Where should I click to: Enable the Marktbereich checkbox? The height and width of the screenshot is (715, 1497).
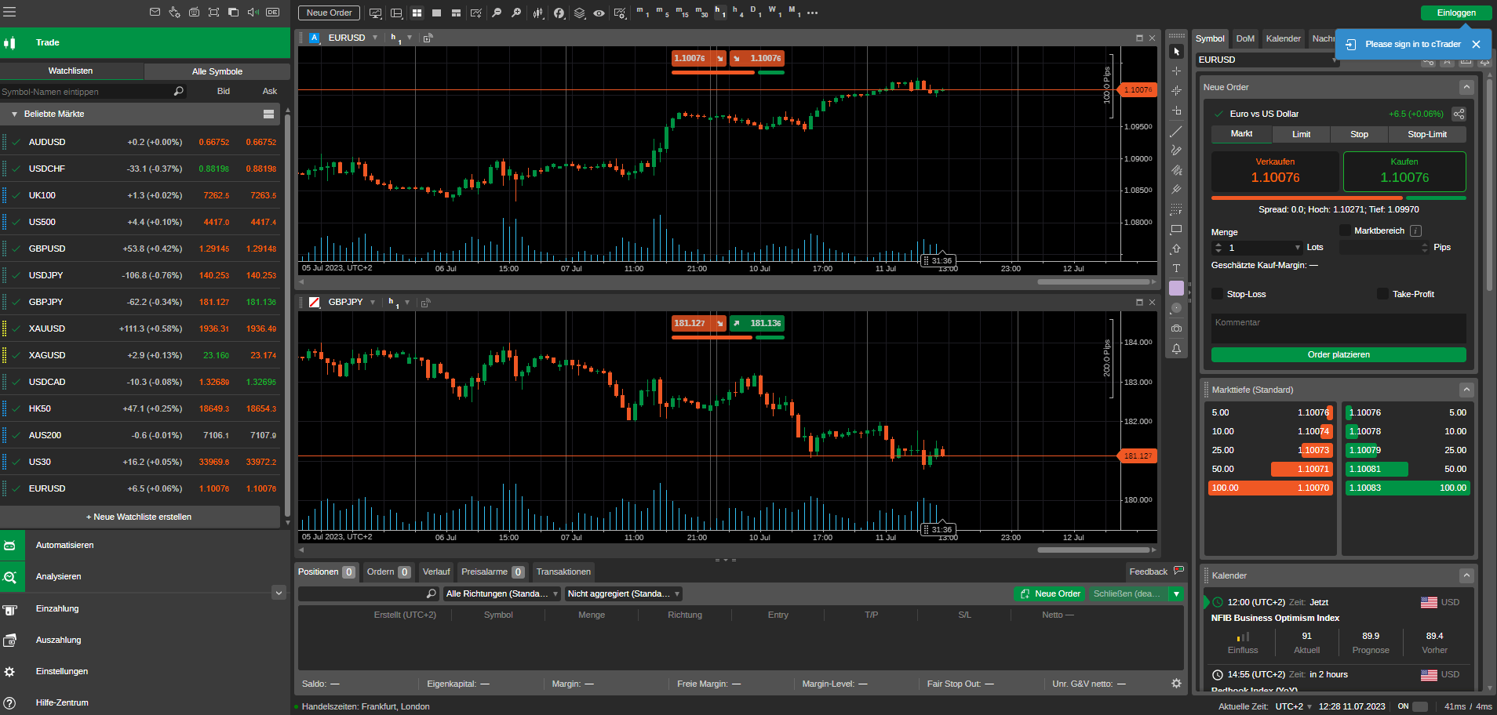[x=1345, y=230]
